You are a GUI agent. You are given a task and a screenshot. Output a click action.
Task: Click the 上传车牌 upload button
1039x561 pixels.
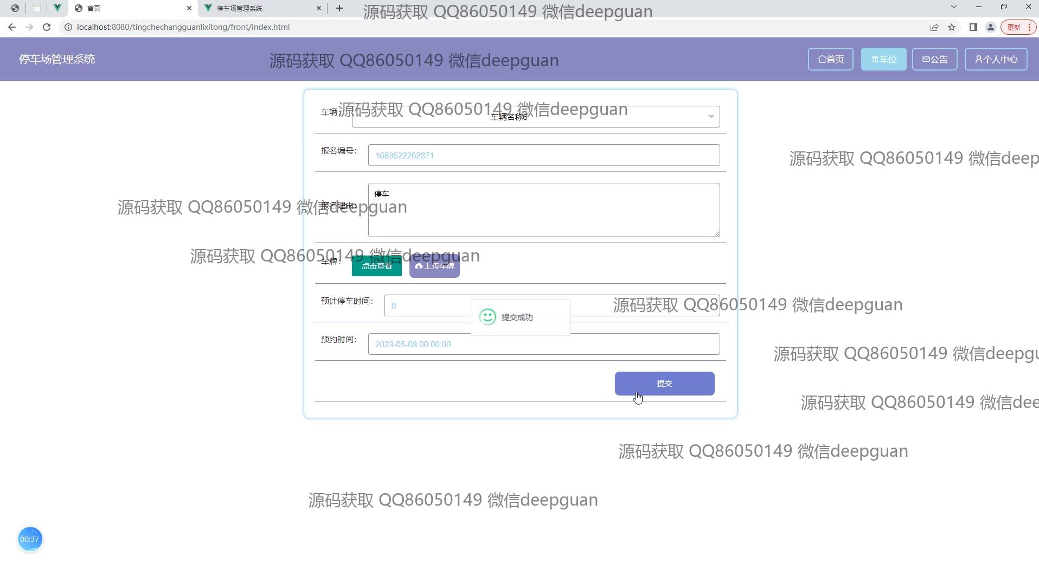434,266
